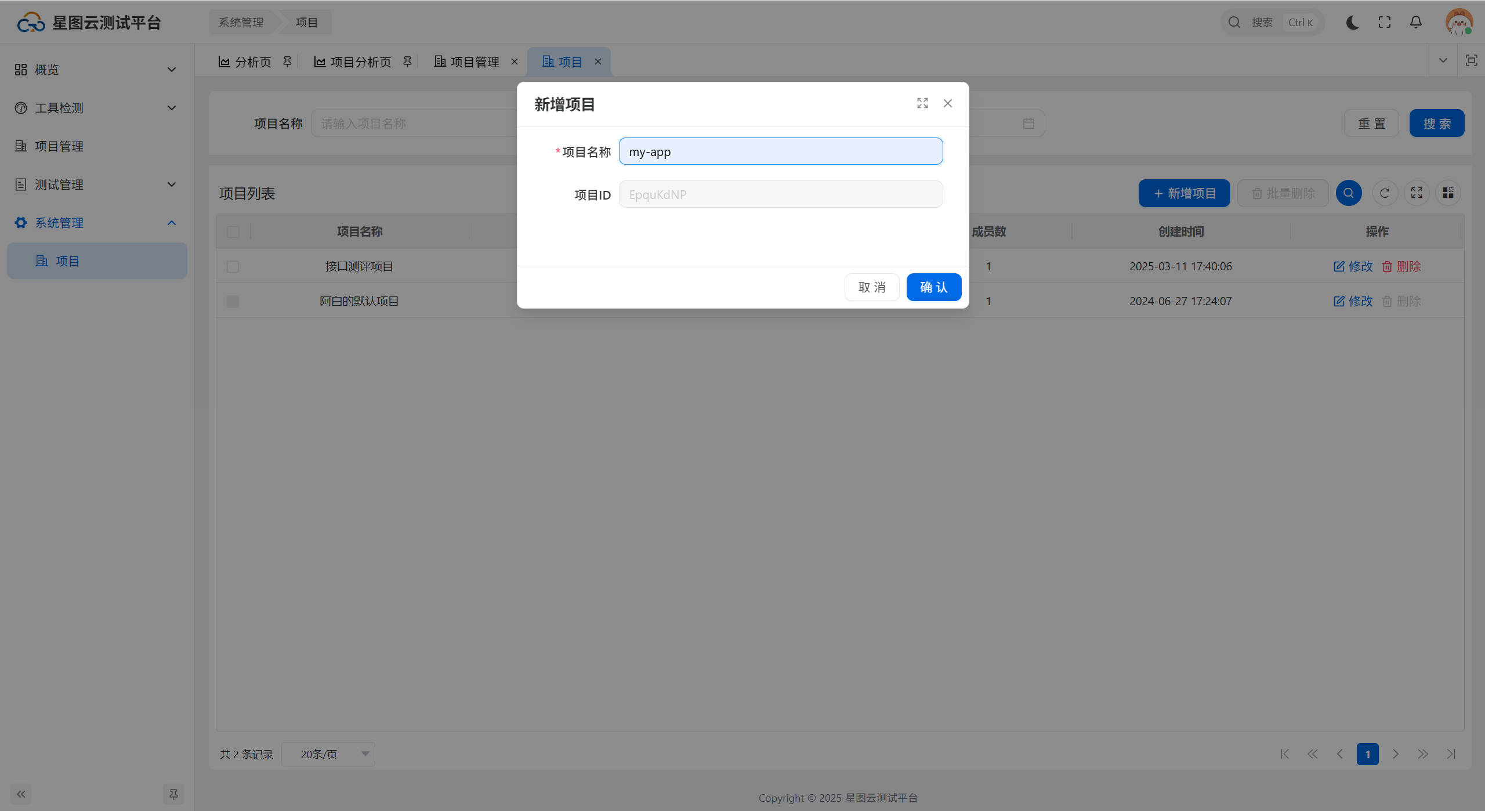The height and width of the screenshot is (811, 1485).
Task: Open the 20条/页 page size dropdown
Action: [328, 754]
